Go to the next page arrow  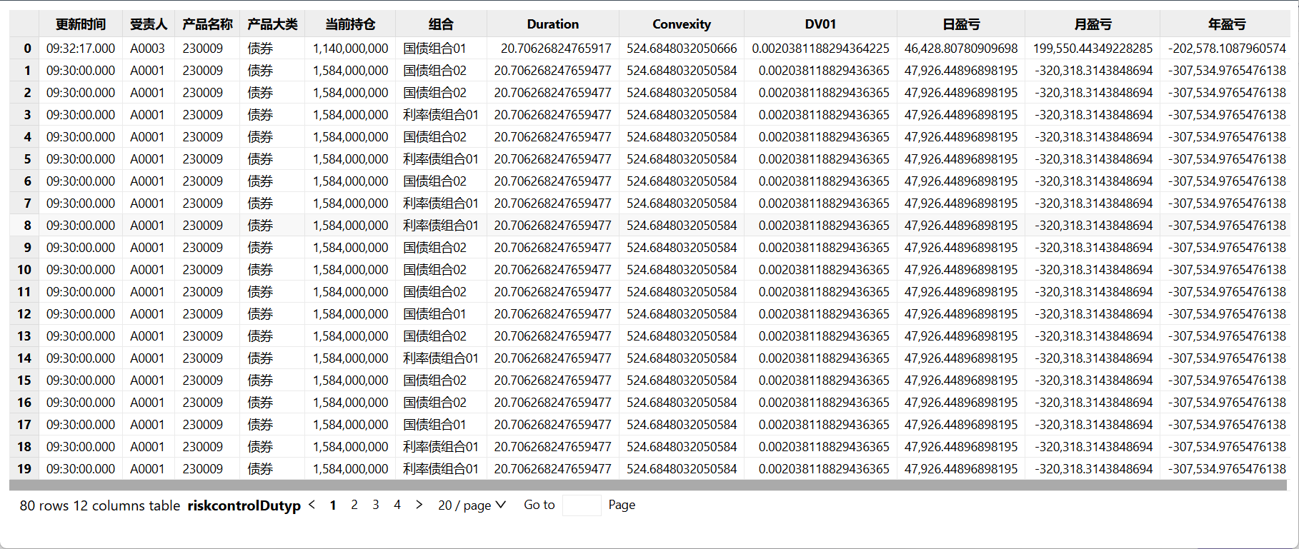tap(419, 505)
